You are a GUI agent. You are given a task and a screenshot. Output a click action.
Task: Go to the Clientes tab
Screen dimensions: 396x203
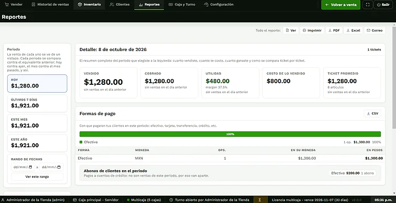(x=120, y=5)
